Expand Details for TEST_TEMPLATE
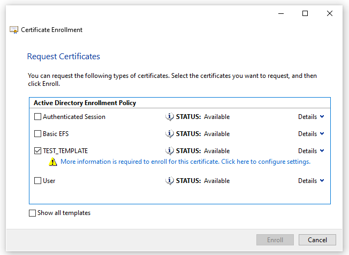 [311, 151]
